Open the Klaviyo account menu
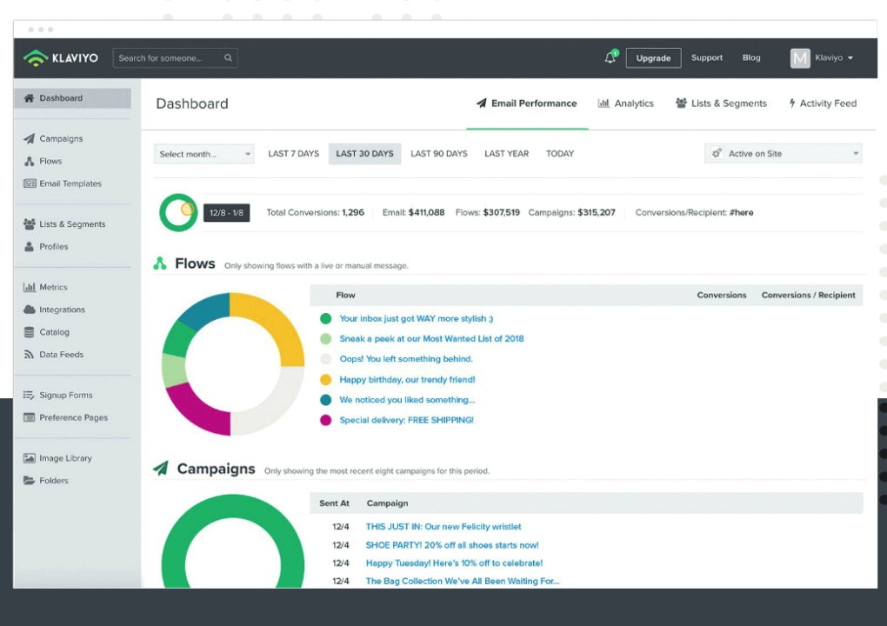Viewport: 887px width, 626px height. (822, 58)
